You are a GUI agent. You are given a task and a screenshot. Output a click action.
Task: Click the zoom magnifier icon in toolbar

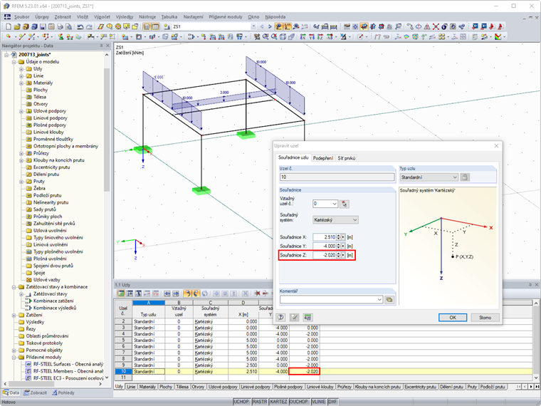(266, 36)
